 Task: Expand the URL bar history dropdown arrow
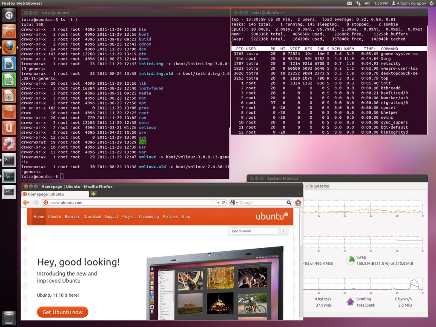click(x=218, y=203)
